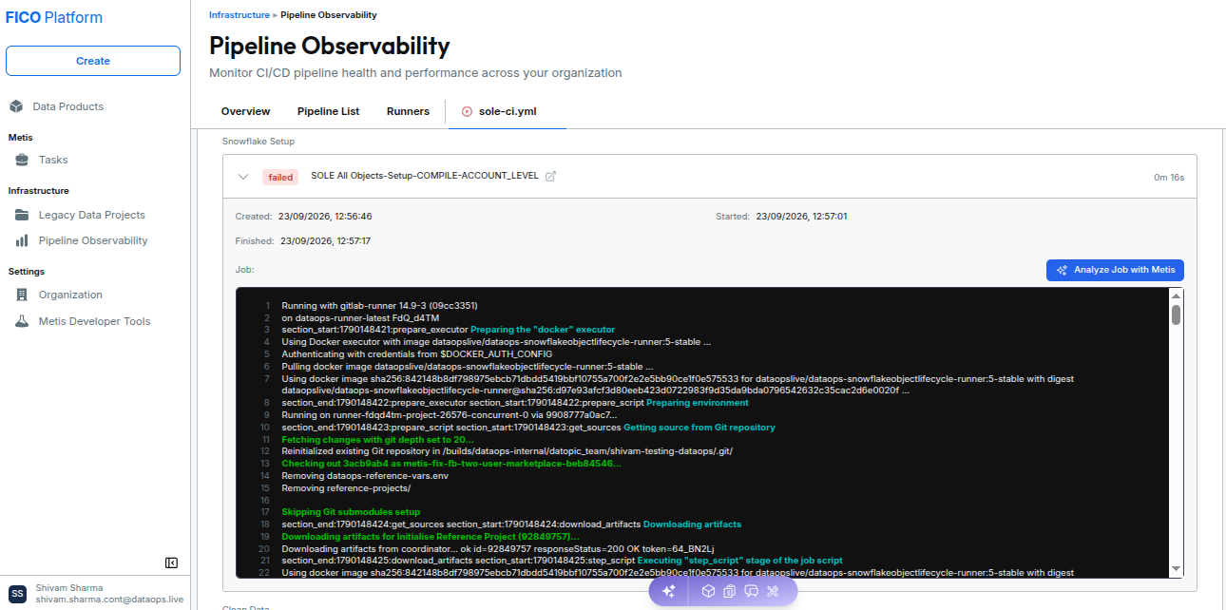The height and width of the screenshot is (610, 1226).
Task: Select the sole-ci.yml tab
Action: (508, 111)
